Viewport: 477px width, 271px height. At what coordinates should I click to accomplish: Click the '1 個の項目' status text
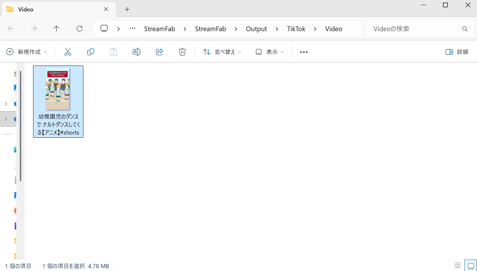pos(18,266)
